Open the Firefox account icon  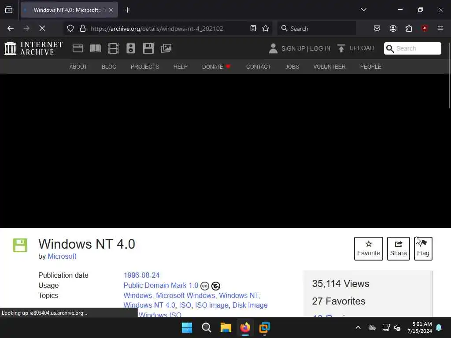393,28
